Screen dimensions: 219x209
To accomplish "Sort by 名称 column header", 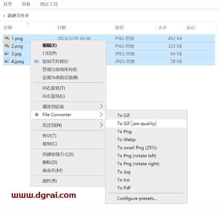I will pyautogui.click(x=8, y=28).
